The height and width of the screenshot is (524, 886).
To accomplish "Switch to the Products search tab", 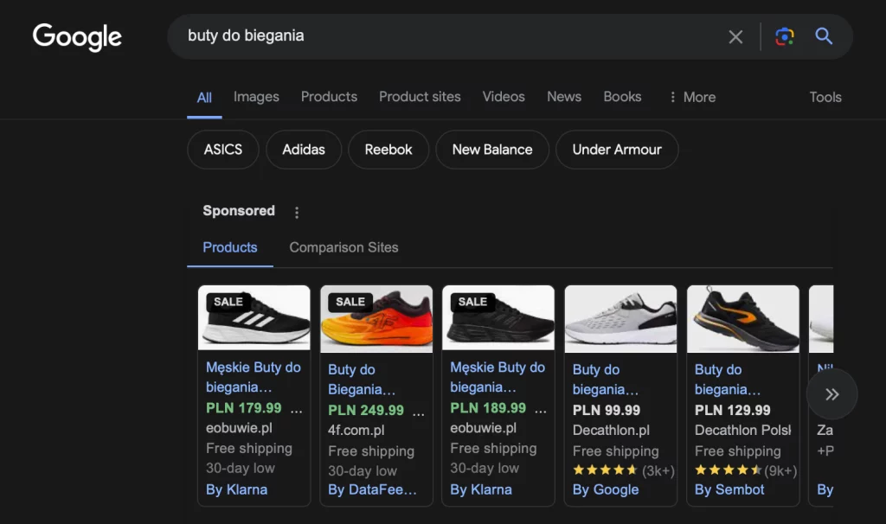I will click(x=329, y=97).
